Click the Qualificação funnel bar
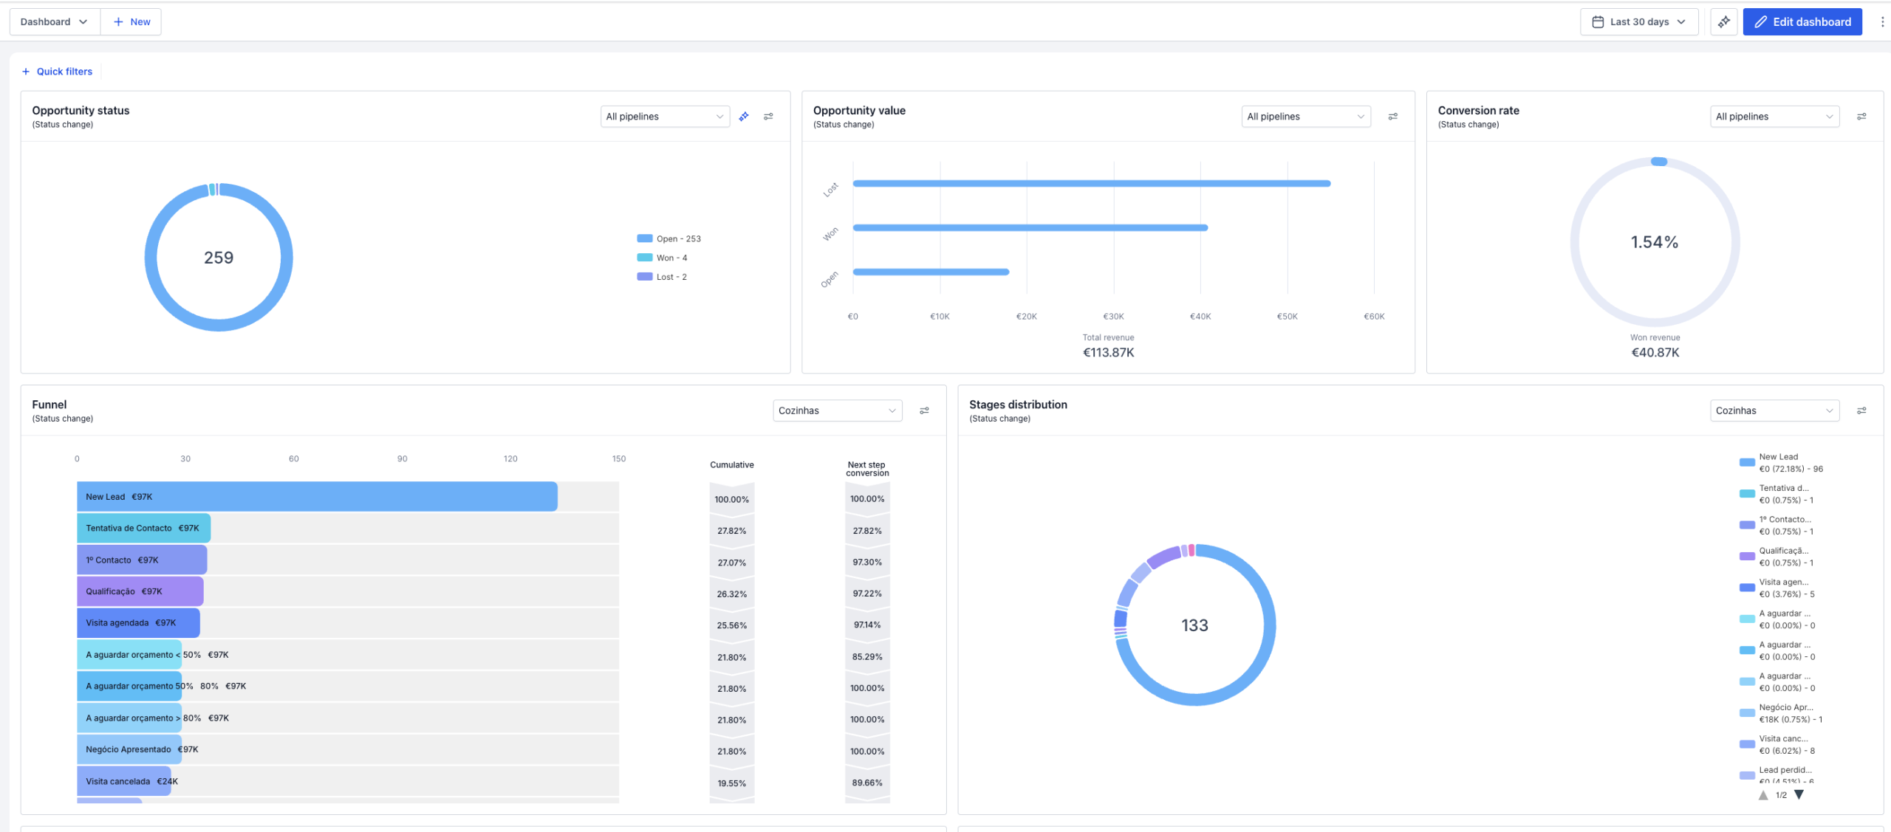The height and width of the screenshot is (832, 1891). point(140,591)
